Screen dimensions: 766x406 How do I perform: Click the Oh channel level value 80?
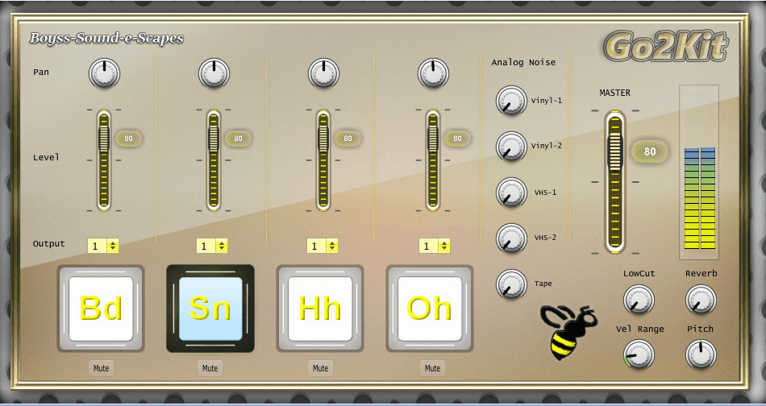click(x=457, y=139)
